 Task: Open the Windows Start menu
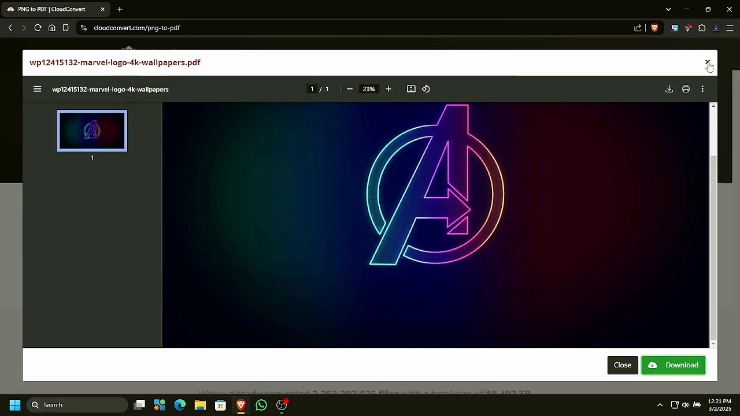point(15,405)
